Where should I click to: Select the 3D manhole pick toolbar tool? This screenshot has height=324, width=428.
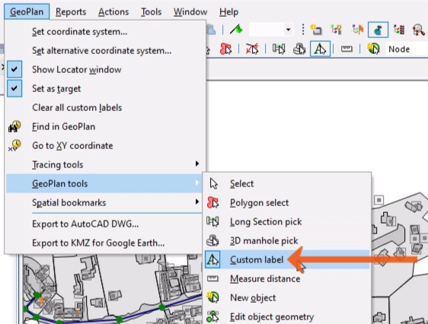click(x=299, y=49)
